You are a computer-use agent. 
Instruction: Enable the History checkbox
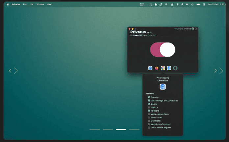click(x=149, y=107)
